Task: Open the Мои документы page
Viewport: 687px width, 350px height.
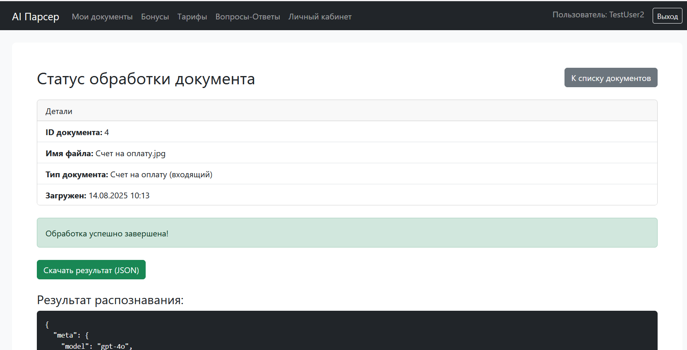Action: tap(102, 17)
